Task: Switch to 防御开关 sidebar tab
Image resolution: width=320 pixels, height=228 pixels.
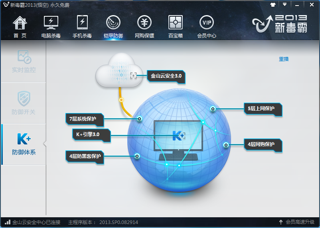Action: click(x=24, y=103)
